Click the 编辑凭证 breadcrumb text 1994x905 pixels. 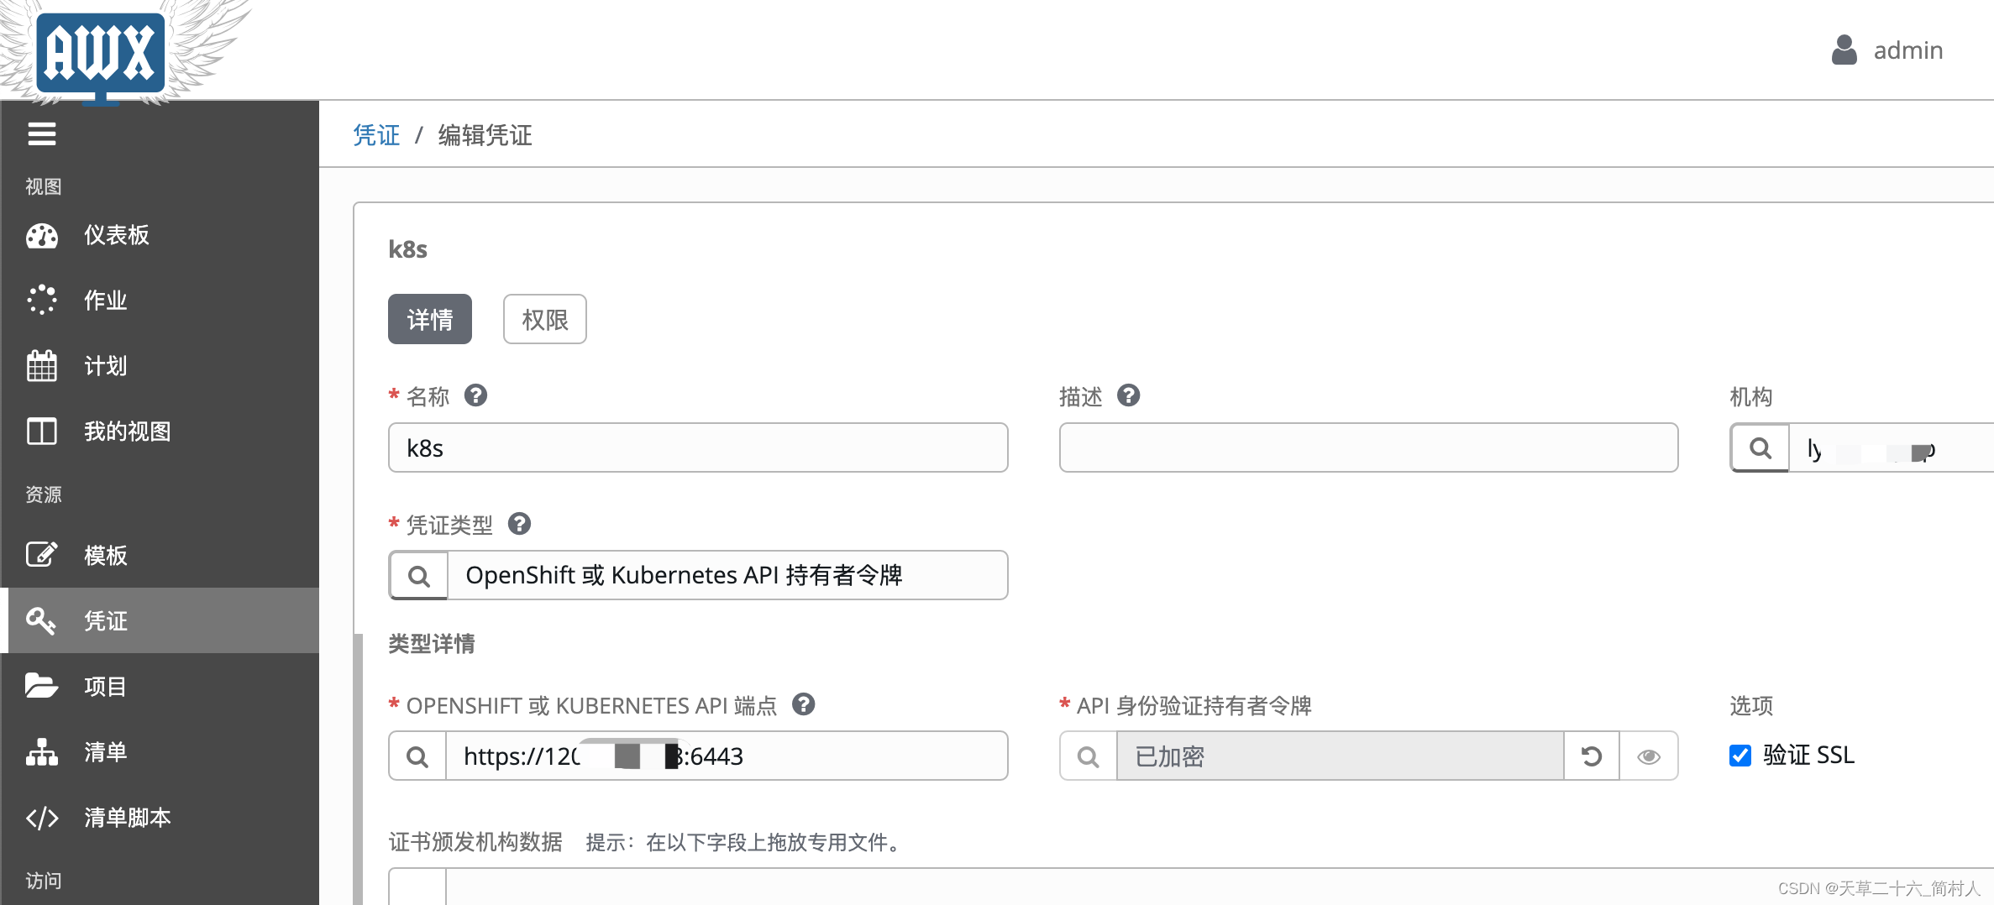[485, 135]
